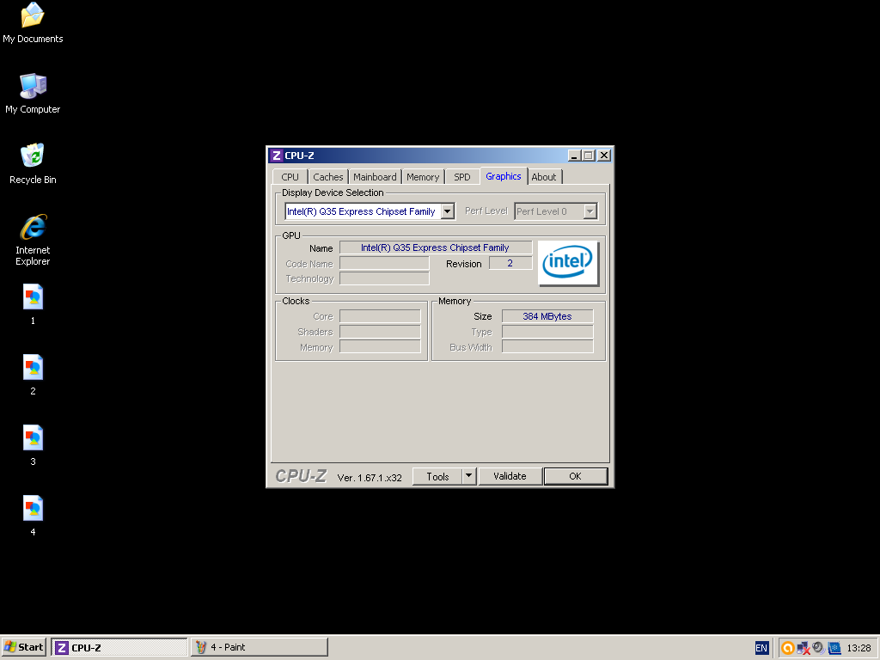Select the desktop image file named 1
The height and width of the screenshot is (660, 880).
[x=33, y=304]
